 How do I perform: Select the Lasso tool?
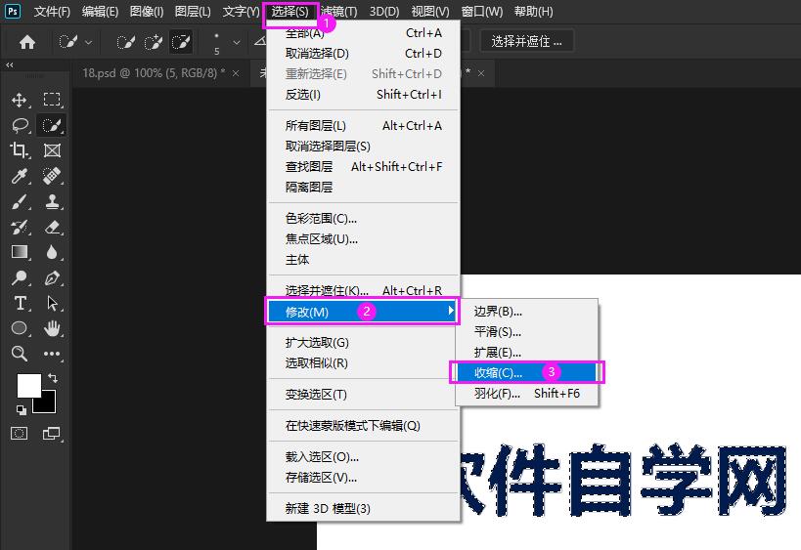point(20,125)
